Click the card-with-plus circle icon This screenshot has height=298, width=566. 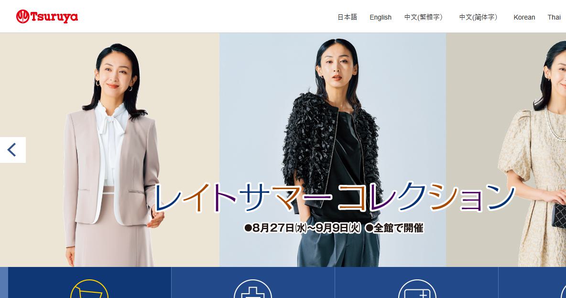pos(417,288)
